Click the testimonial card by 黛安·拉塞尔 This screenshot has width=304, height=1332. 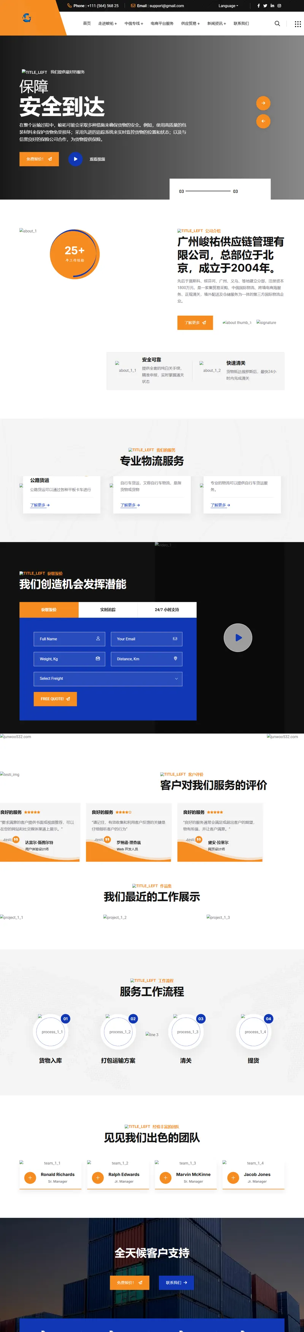[x=220, y=832]
